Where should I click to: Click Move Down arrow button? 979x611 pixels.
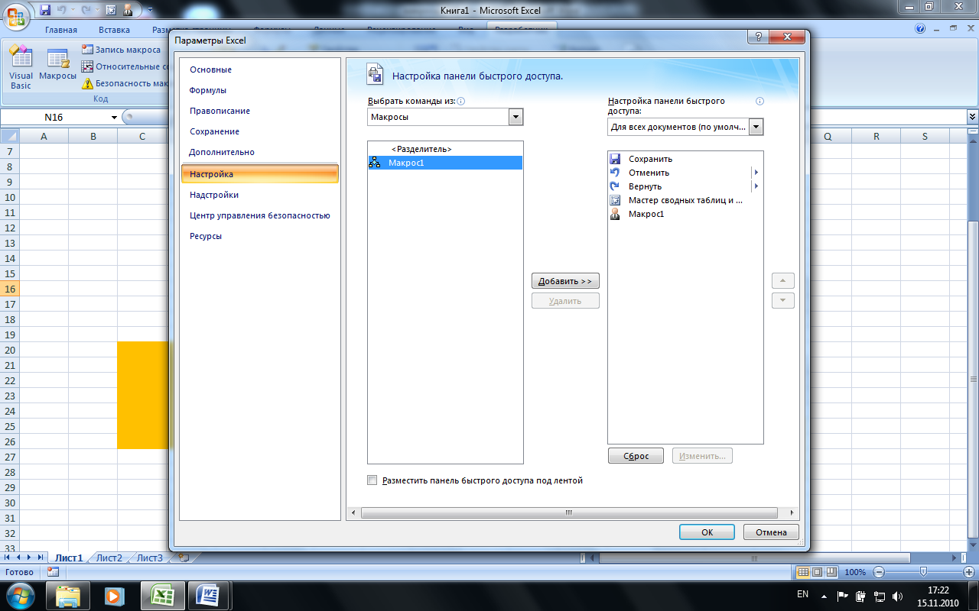pos(782,301)
